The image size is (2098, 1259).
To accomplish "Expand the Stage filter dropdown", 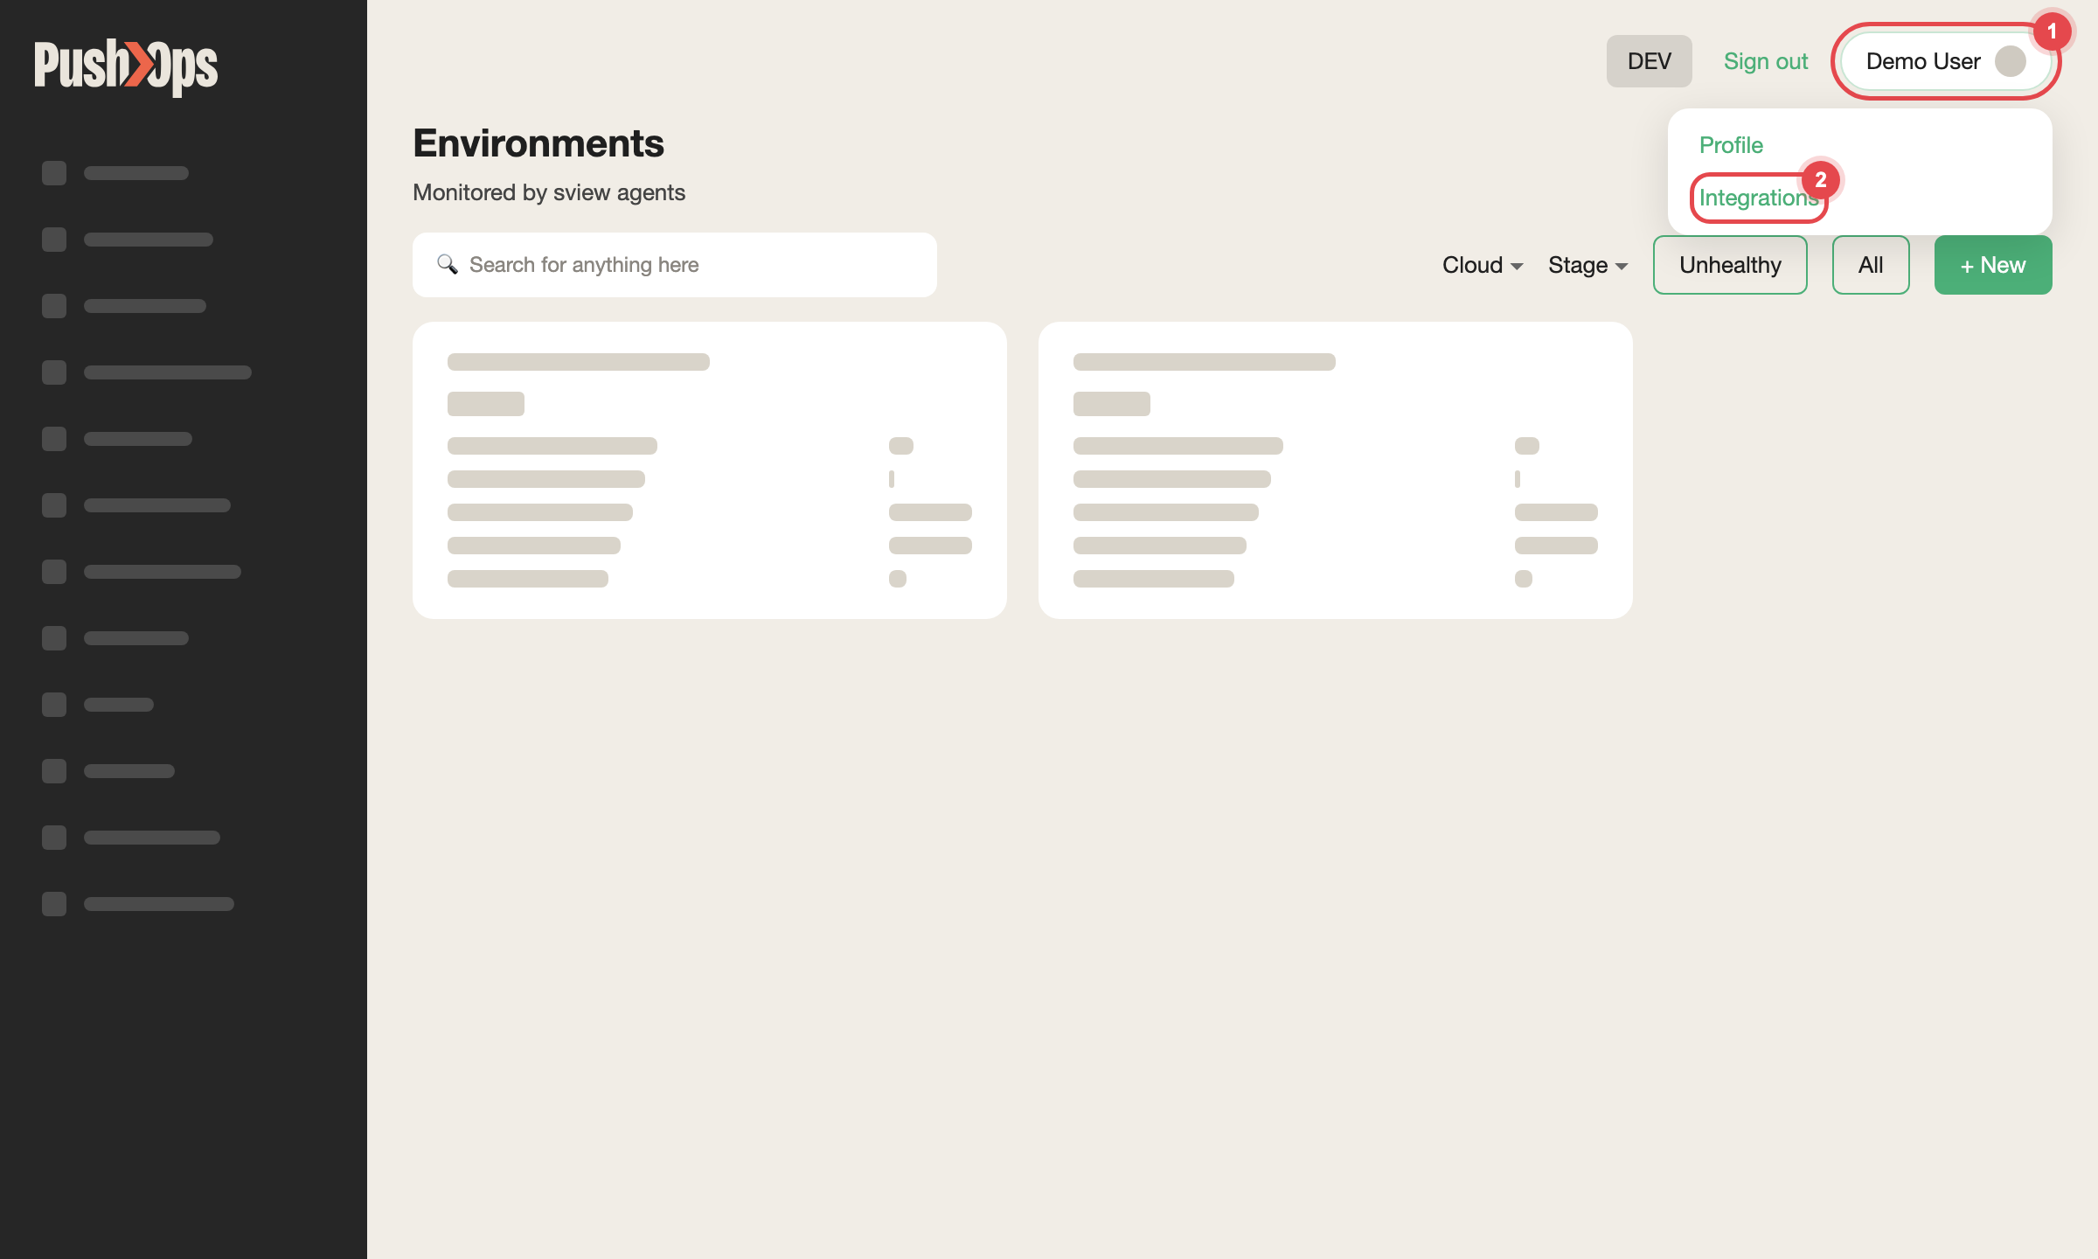I will pyautogui.click(x=1587, y=265).
